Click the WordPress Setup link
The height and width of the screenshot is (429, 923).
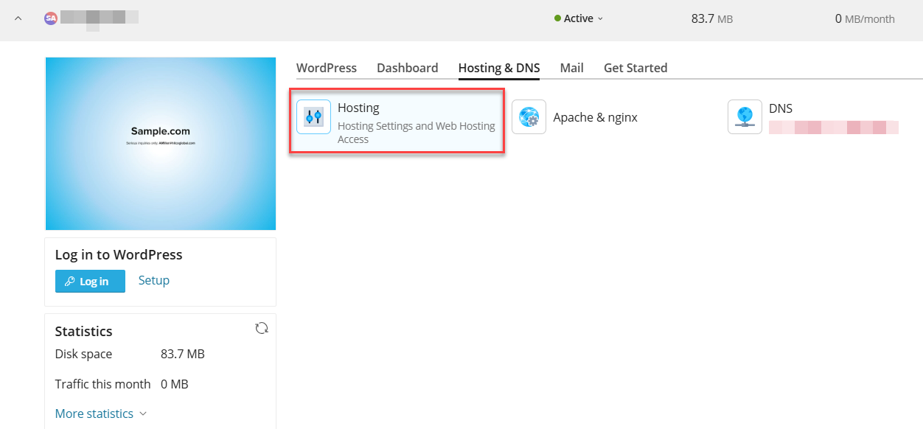[x=154, y=280]
